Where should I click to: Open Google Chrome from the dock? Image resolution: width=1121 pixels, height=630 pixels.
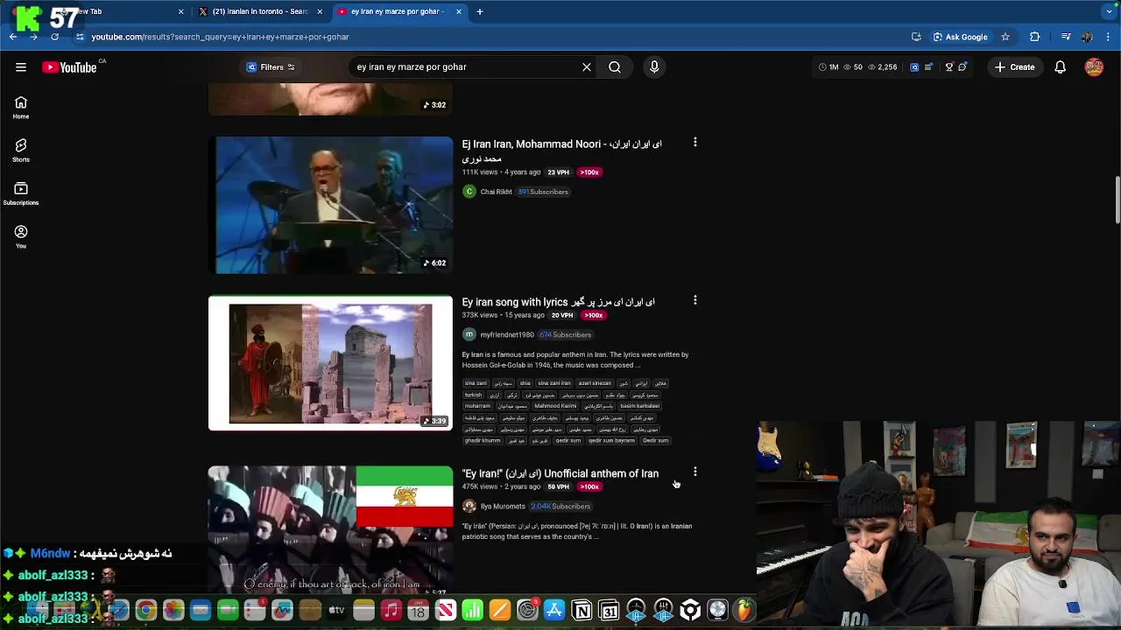[x=146, y=610]
